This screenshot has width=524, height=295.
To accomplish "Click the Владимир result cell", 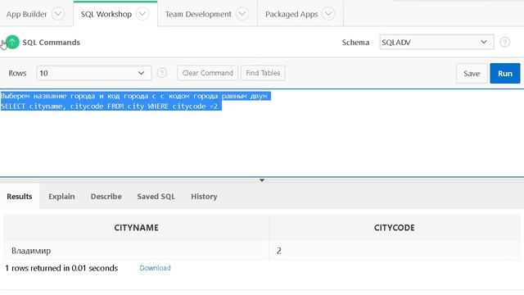I will coord(137,251).
